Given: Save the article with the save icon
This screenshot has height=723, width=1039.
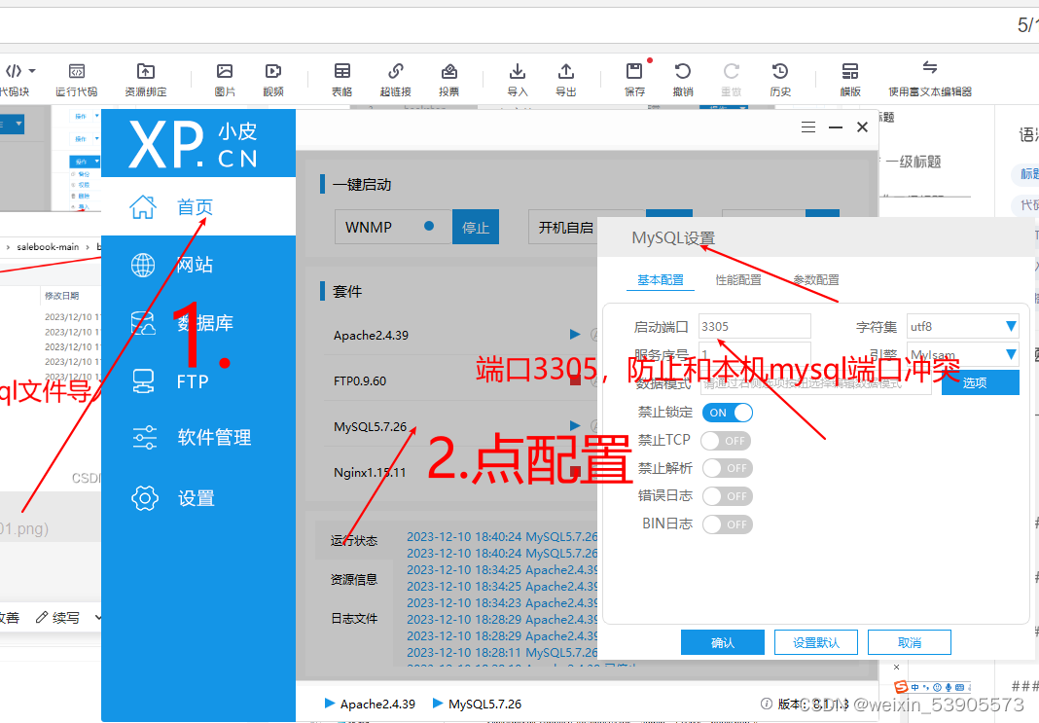Looking at the screenshot, I should pyautogui.click(x=634, y=71).
